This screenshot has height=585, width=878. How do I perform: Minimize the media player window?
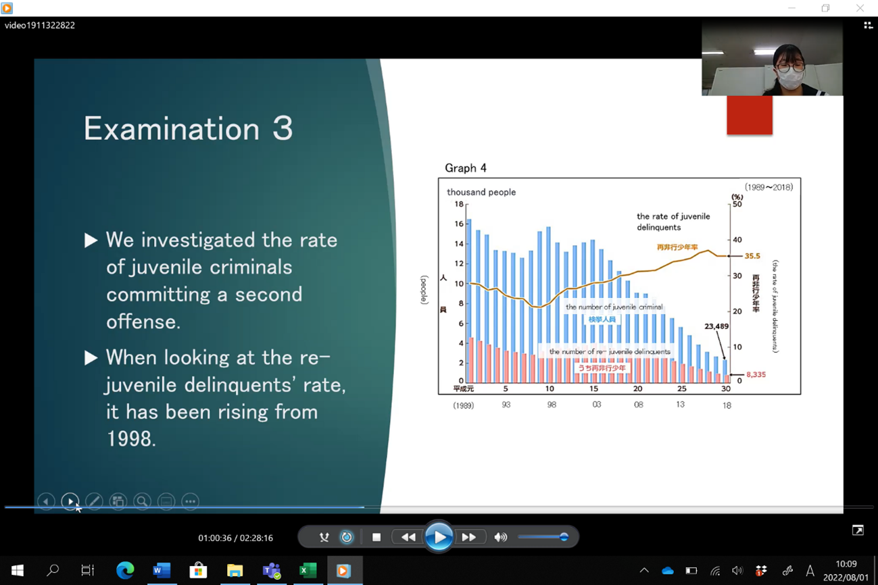click(791, 8)
